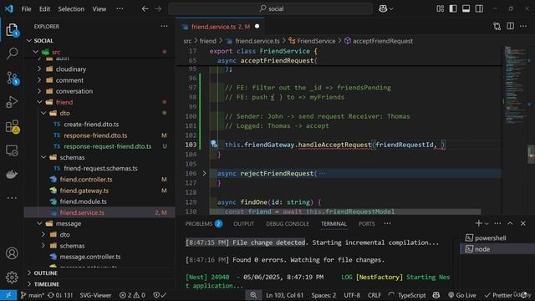Click the Go Live button
The height and width of the screenshot is (301, 535).
(462, 295)
